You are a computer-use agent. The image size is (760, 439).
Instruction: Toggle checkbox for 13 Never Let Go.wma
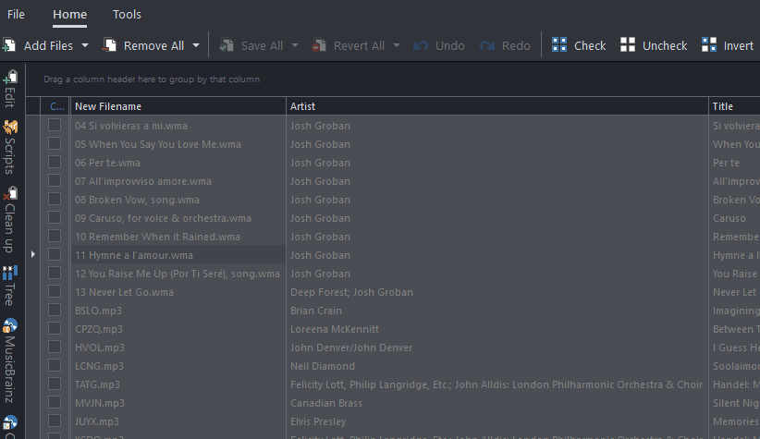pos(55,291)
